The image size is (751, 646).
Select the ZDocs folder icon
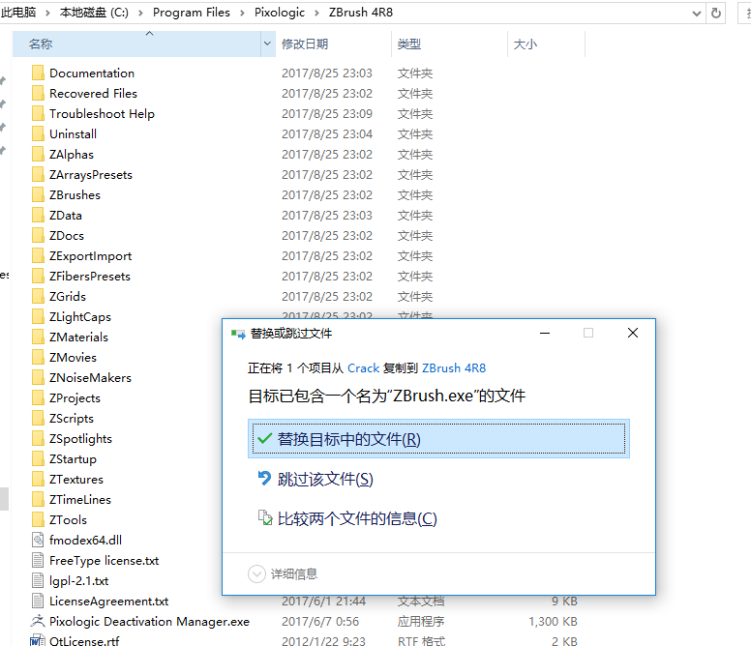[x=39, y=236]
